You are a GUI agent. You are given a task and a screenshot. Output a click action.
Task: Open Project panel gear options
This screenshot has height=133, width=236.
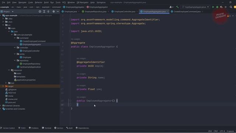tap(53, 11)
